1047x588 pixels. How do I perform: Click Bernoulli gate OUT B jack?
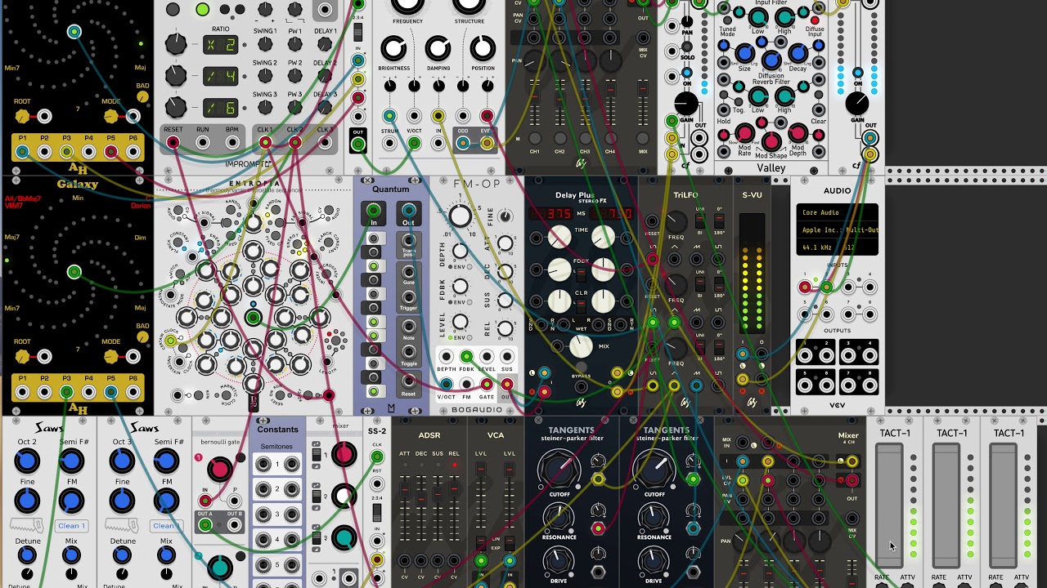tap(234, 525)
